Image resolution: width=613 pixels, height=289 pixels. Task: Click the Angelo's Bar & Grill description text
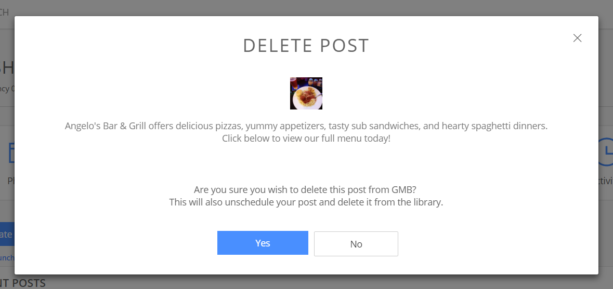tap(306, 126)
